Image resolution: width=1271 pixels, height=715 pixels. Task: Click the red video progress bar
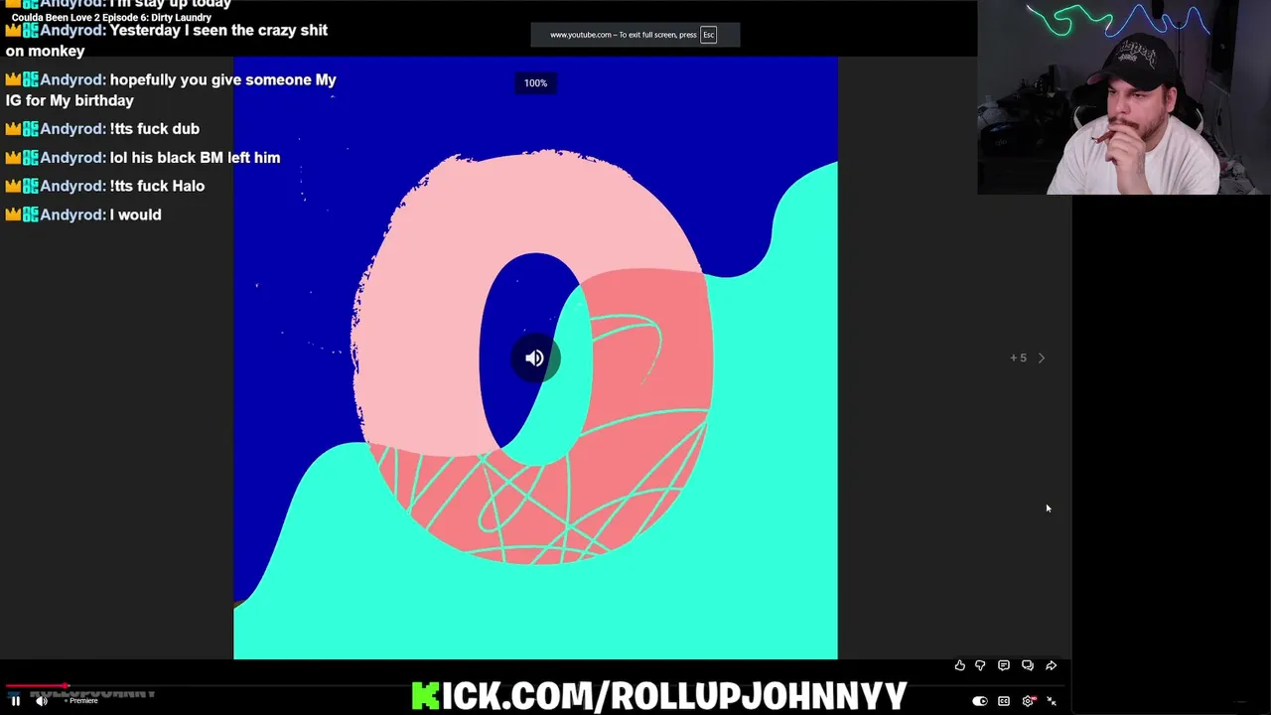36,685
